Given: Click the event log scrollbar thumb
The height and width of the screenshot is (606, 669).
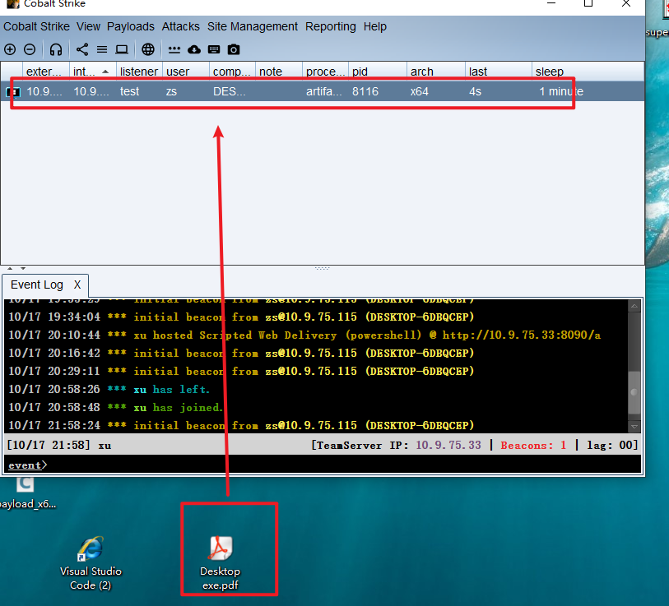Looking at the screenshot, I should click(634, 392).
